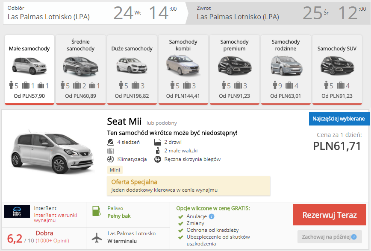Click the Skoda thumbnail in Samochody kombi
The width and height of the screenshot is (371, 251).
183,65
